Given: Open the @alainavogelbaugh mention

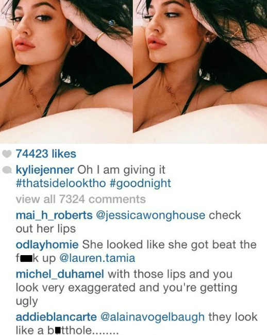Looking at the screenshot, I should point(152,317).
